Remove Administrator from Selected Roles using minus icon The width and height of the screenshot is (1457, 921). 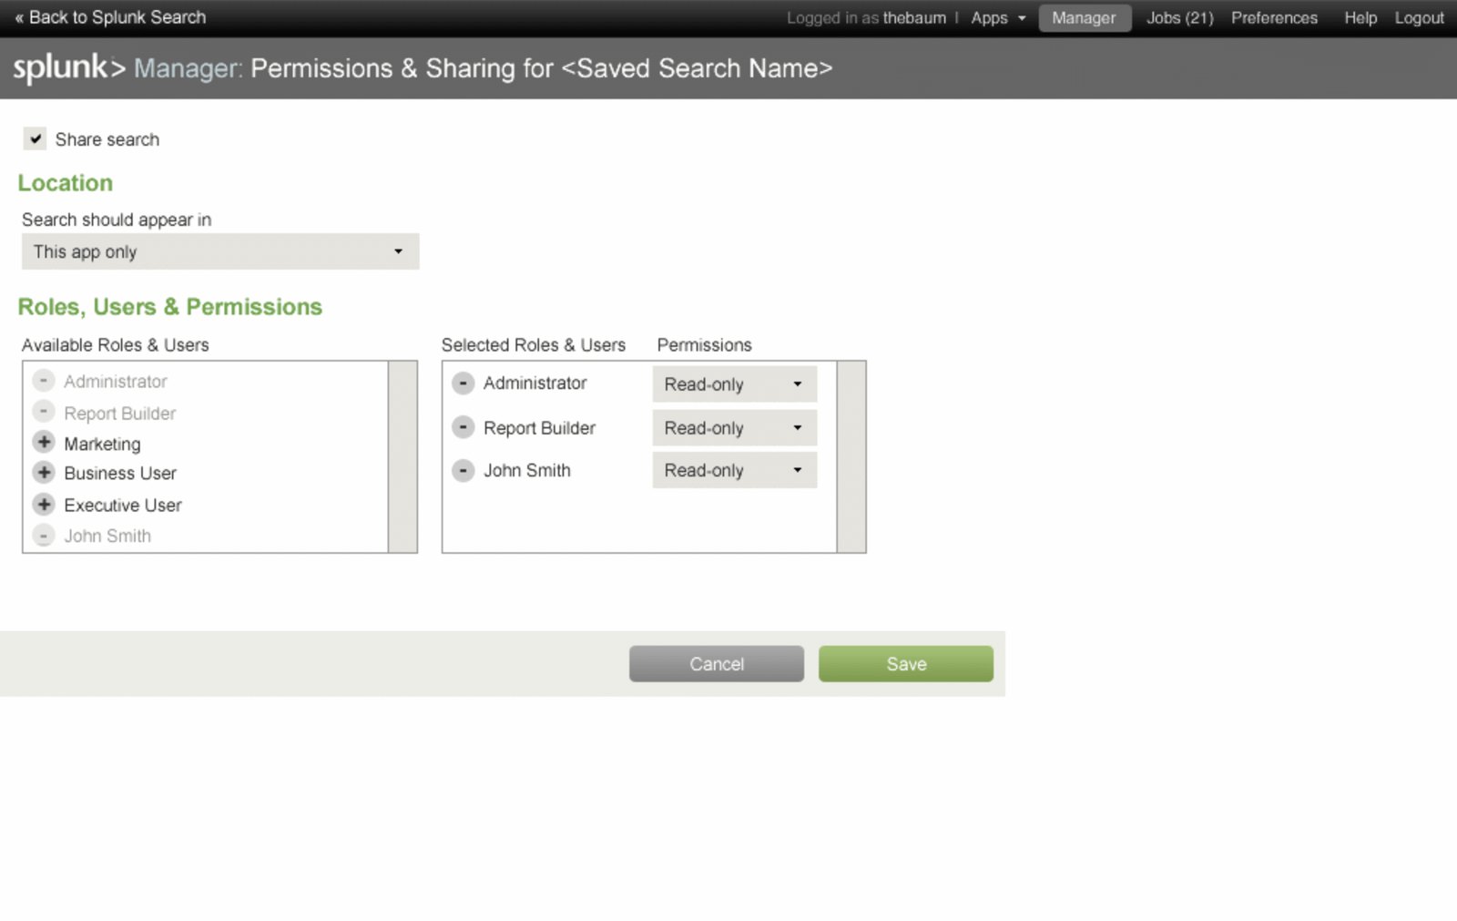point(464,384)
